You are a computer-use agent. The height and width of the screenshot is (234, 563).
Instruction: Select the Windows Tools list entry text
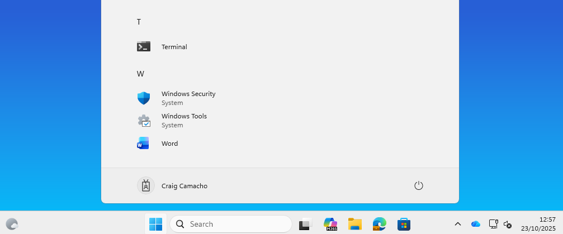(184, 116)
